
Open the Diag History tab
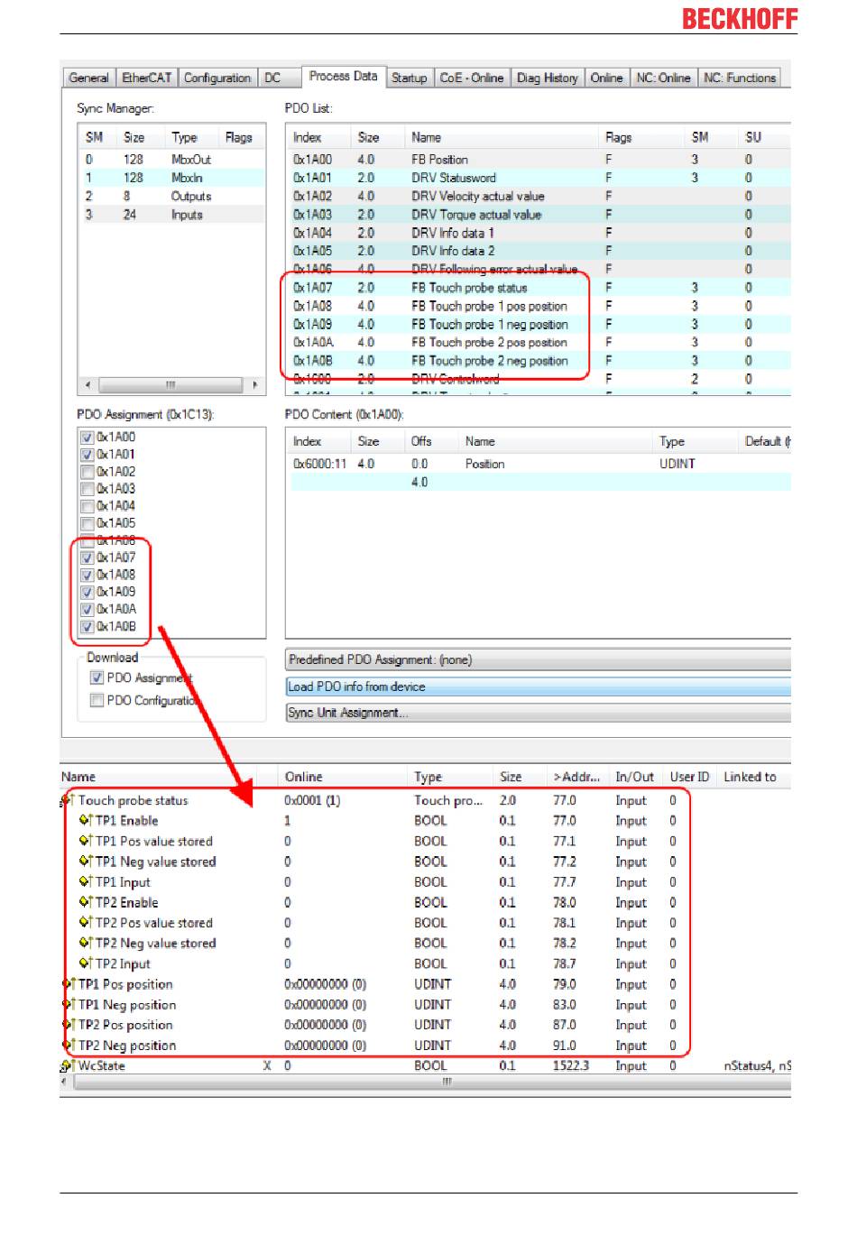tap(548, 78)
